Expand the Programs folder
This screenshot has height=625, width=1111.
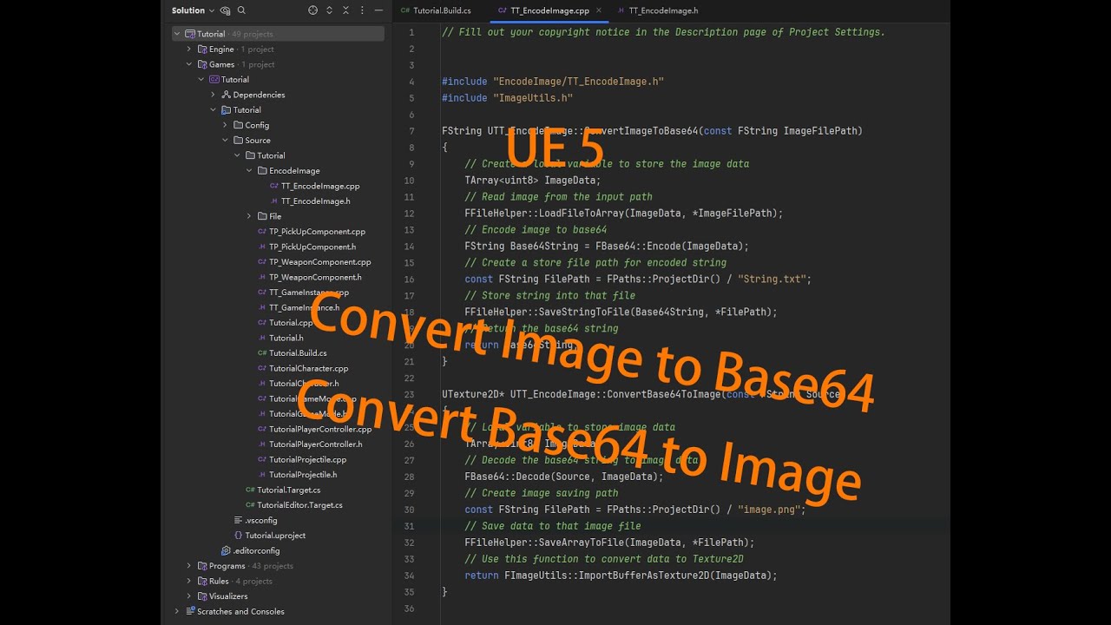189,566
